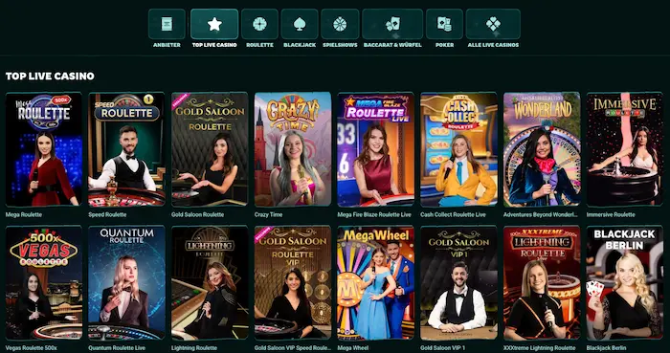The image size is (670, 353).
Task: Click the TOP LIVE CASINO tab label
Action: coord(214,45)
